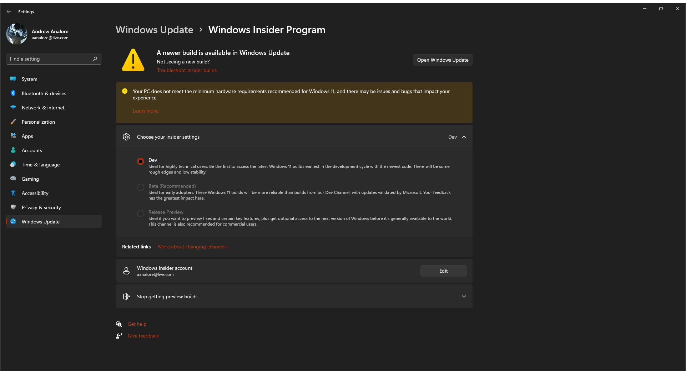This screenshot has width=686, height=371.
Task: Click Windows Update in the breadcrumb
Action: coord(155,30)
